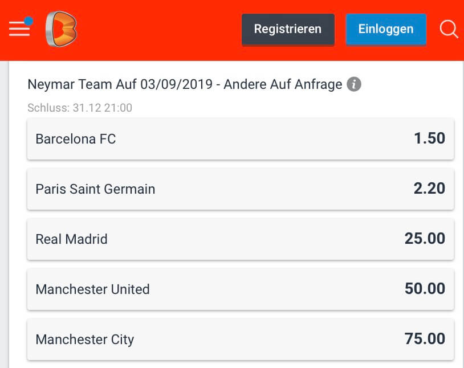Image resolution: width=464 pixels, height=368 pixels.
Task: Click the Registrieren button
Action: point(288,29)
